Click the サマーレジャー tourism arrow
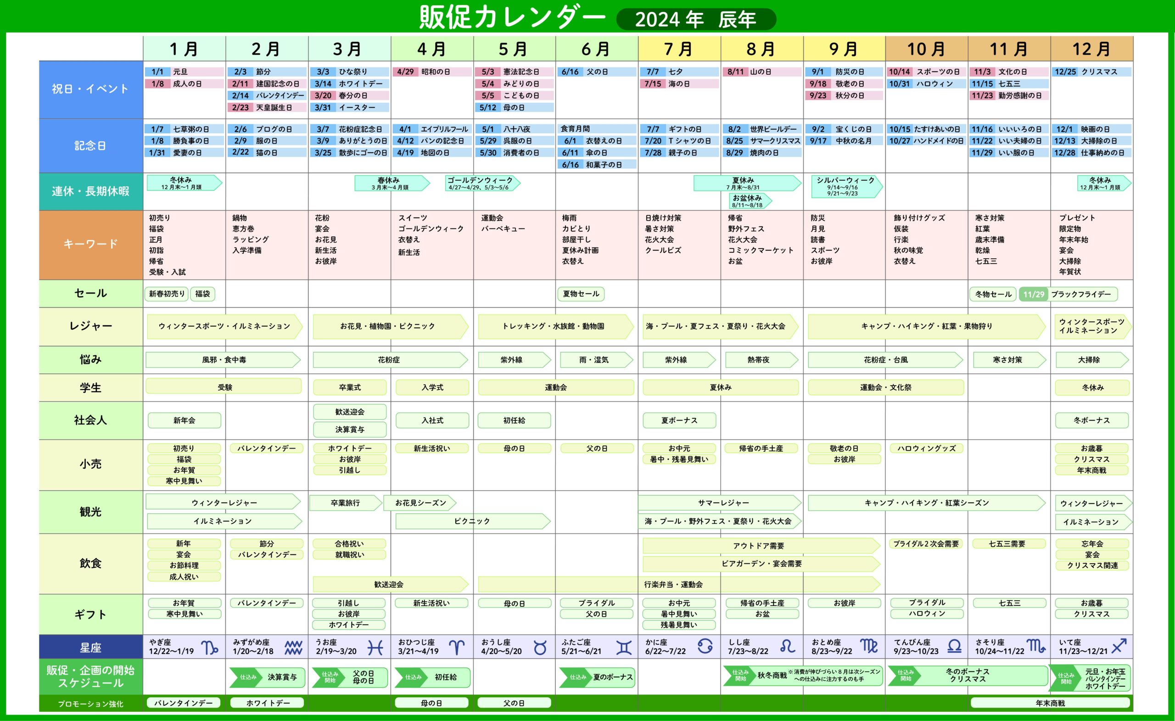Screen dimensions: 1175x721 click(720, 503)
